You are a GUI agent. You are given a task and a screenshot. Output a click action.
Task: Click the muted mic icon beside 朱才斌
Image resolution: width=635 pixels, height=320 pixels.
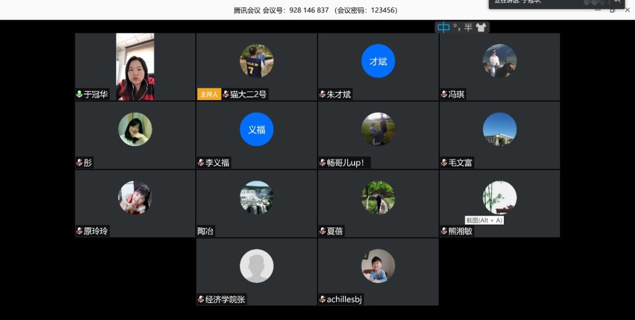[322, 95]
